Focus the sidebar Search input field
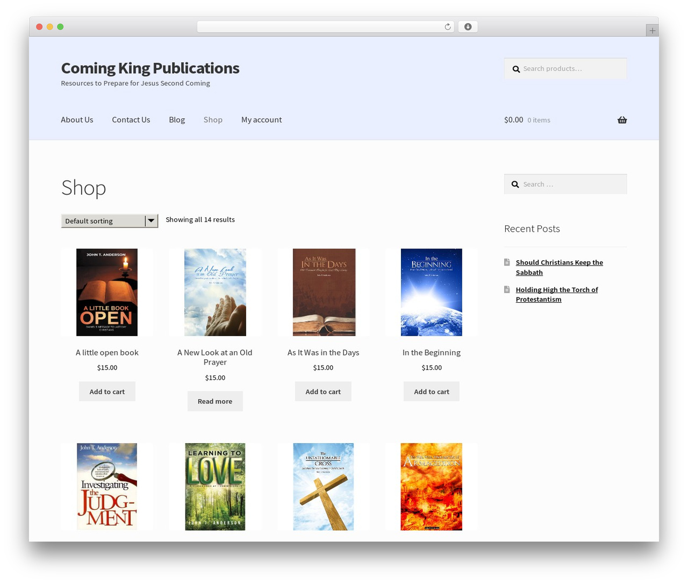Image resolution: width=688 pixels, height=583 pixels. pos(565,184)
